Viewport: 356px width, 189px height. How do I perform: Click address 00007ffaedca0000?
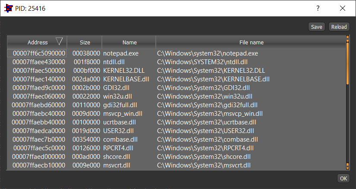[x=39, y=131]
